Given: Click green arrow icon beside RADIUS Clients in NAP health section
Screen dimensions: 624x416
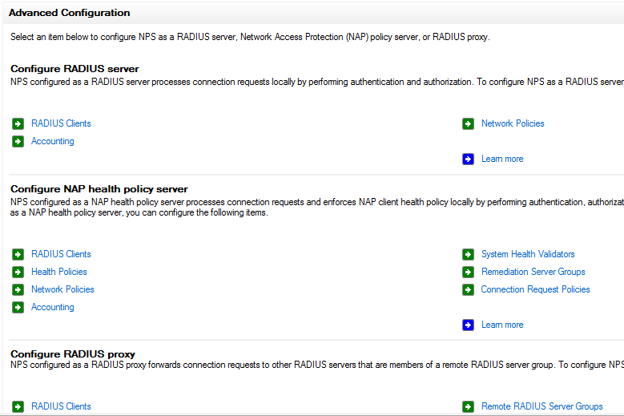Looking at the screenshot, I should coord(18,254).
